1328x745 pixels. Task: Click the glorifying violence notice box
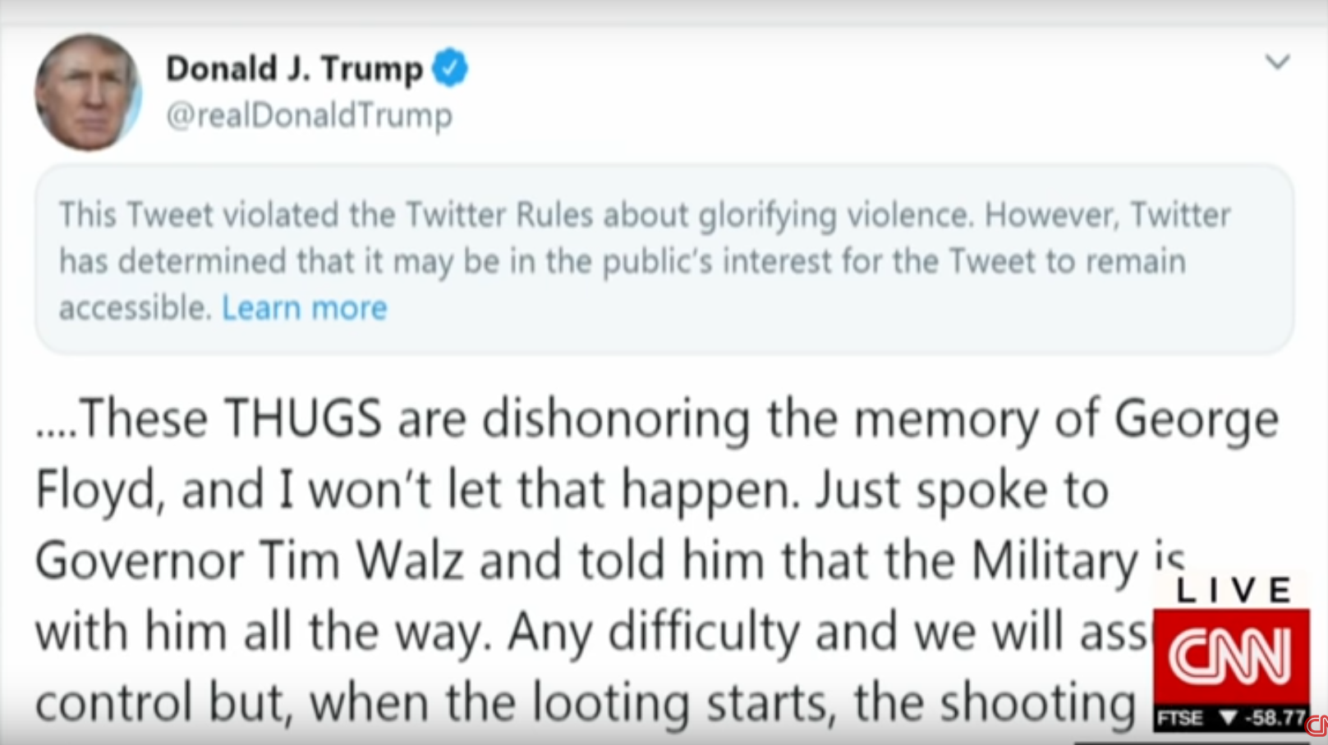[664, 259]
